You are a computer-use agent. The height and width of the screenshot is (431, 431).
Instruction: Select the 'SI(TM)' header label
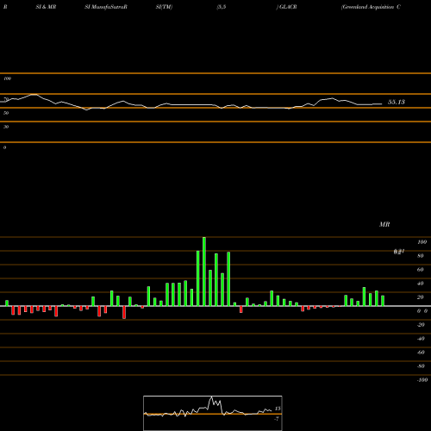pyautogui.click(x=164, y=7)
